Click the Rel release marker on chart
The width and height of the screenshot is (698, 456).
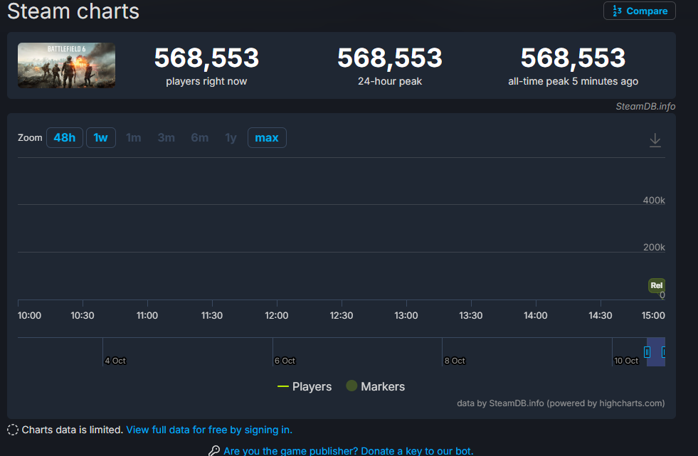(656, 285)
